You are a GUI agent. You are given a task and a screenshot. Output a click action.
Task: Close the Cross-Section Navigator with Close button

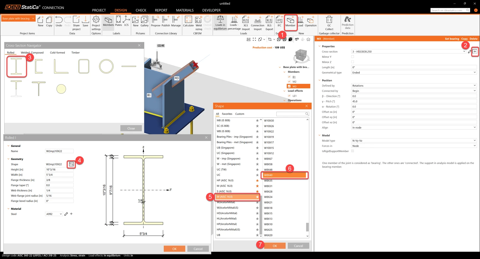tap(131, 128)
